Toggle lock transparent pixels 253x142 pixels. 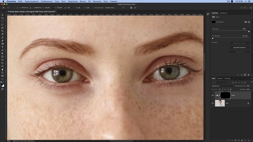point(220,90)
